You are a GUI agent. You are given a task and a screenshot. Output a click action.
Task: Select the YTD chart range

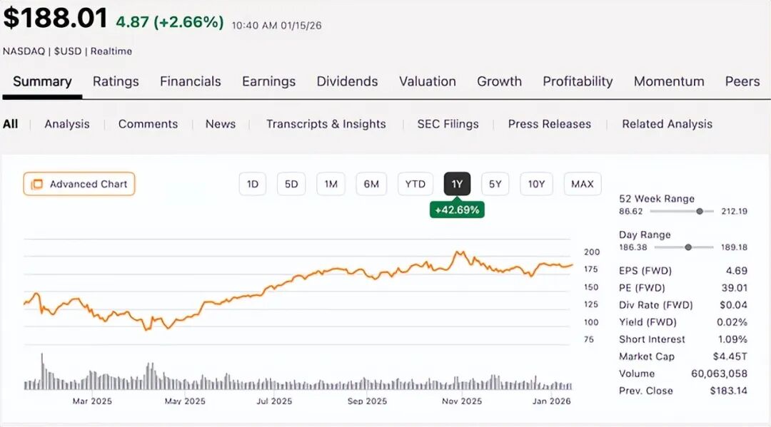click(x=415, y=184)
